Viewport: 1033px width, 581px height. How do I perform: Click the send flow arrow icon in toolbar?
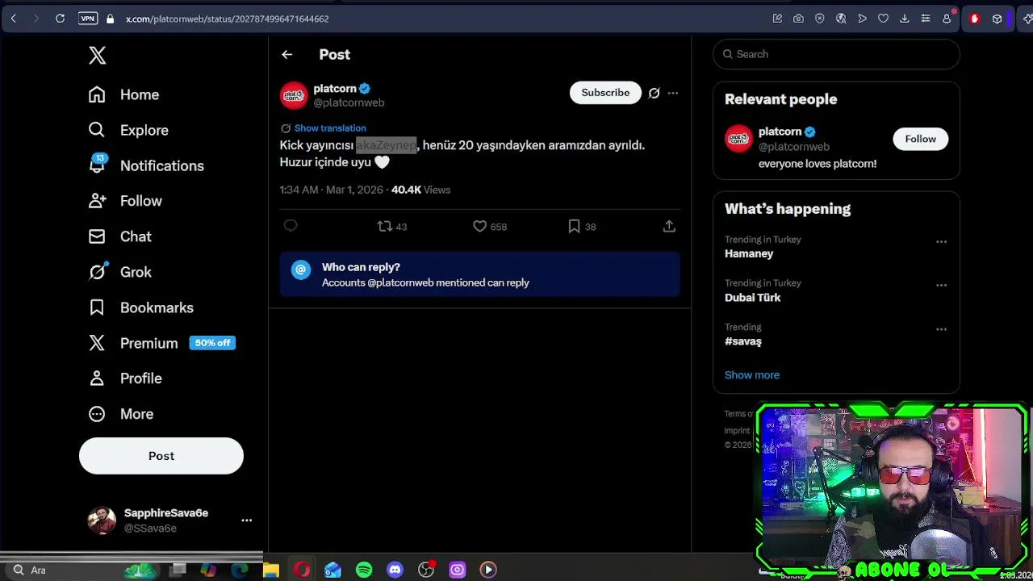pyautogui.click(x=862, y=19)
